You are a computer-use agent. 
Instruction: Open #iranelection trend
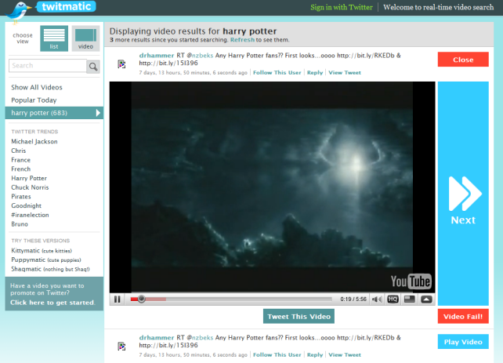[x=30, y=215]
